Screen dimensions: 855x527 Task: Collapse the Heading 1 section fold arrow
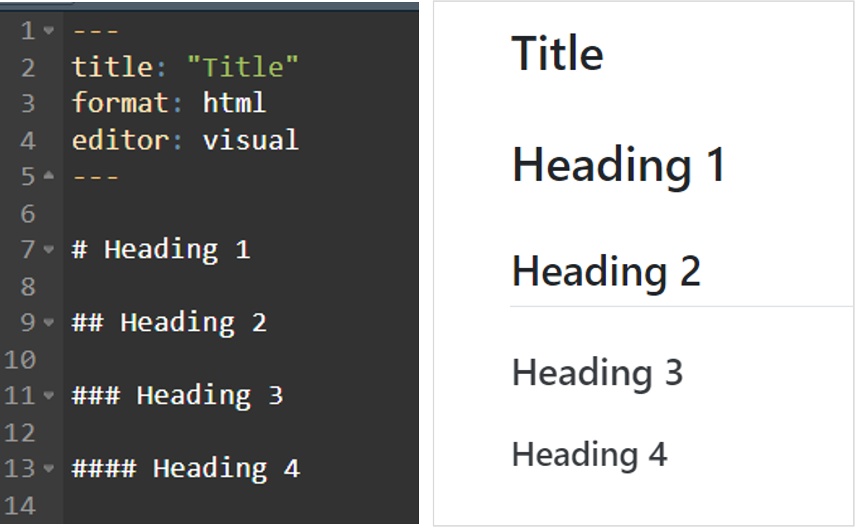[49, 249]
